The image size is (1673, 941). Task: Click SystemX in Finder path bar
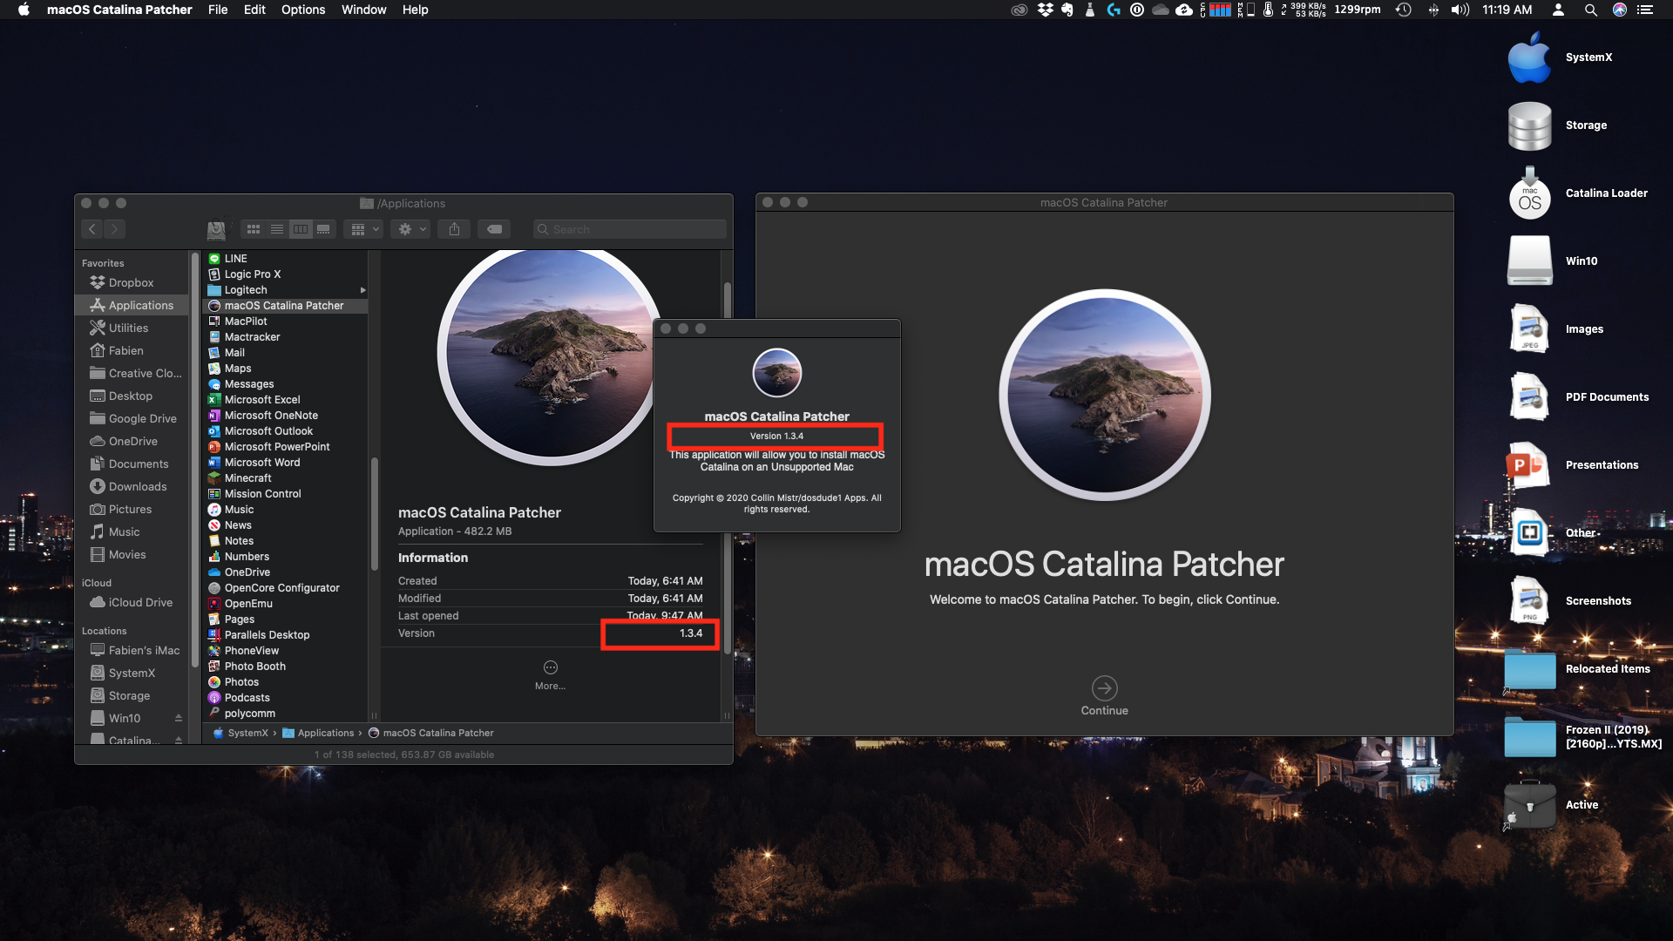[241, 733]
